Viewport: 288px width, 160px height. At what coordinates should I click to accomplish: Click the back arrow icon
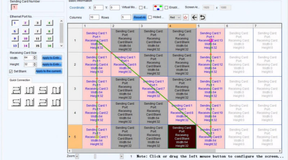[x=194, y=17]
